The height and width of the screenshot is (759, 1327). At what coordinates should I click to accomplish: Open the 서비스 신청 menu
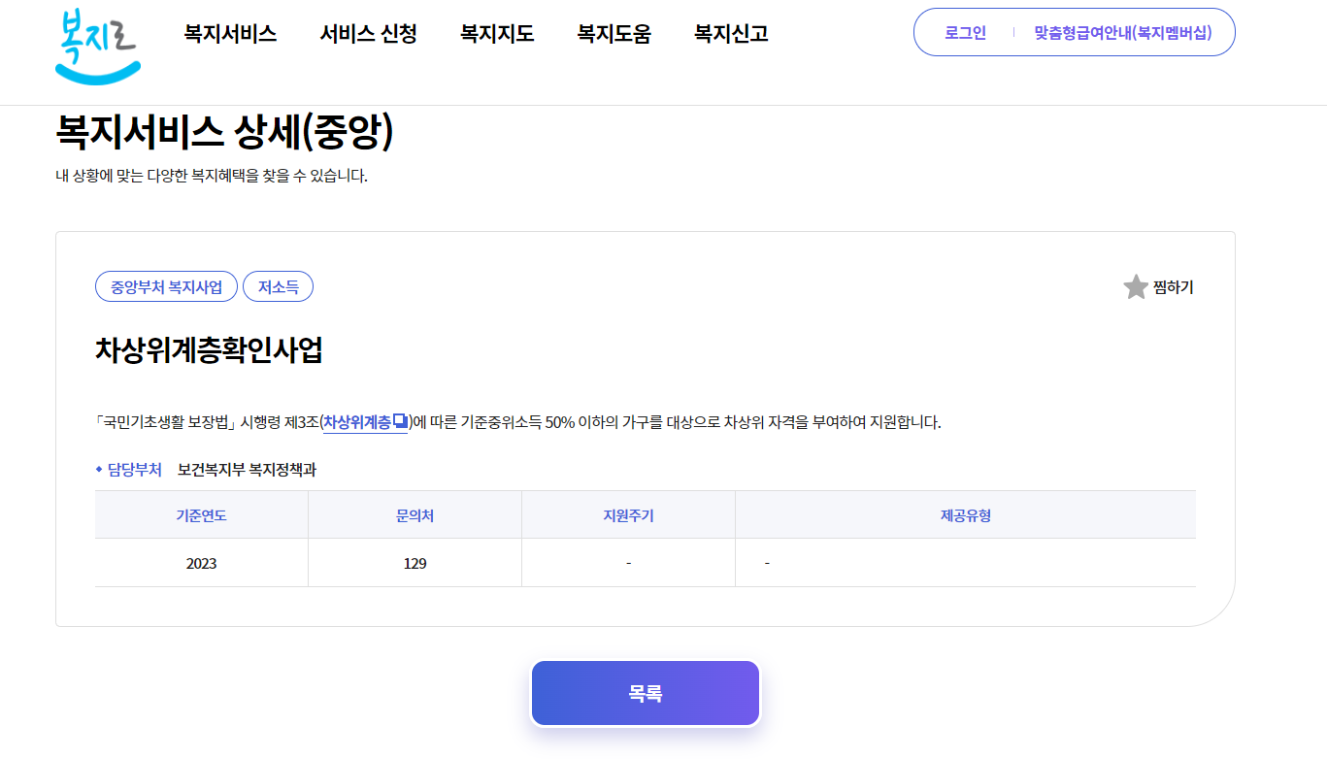pos(367,33)
